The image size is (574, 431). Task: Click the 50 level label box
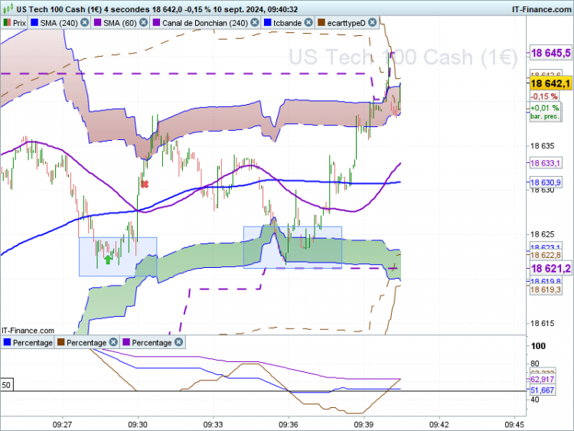point(7,385)
